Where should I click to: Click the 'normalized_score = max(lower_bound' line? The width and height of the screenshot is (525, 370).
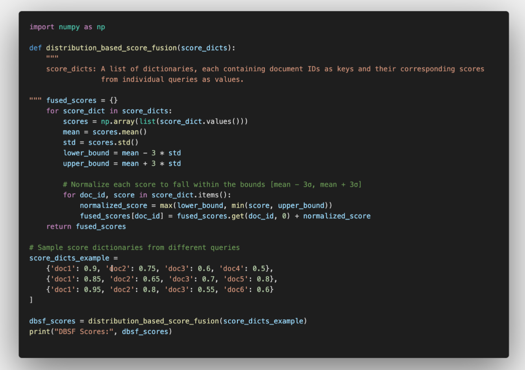click(206, 205)
